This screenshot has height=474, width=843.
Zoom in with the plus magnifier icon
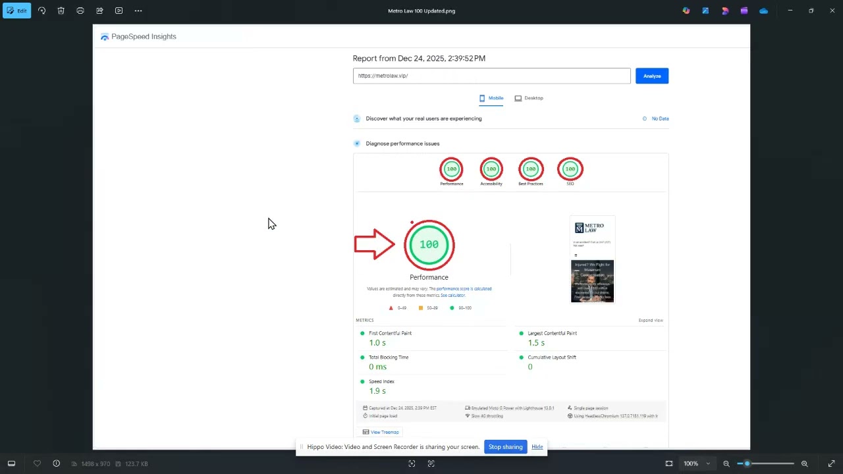click(804, 463)
